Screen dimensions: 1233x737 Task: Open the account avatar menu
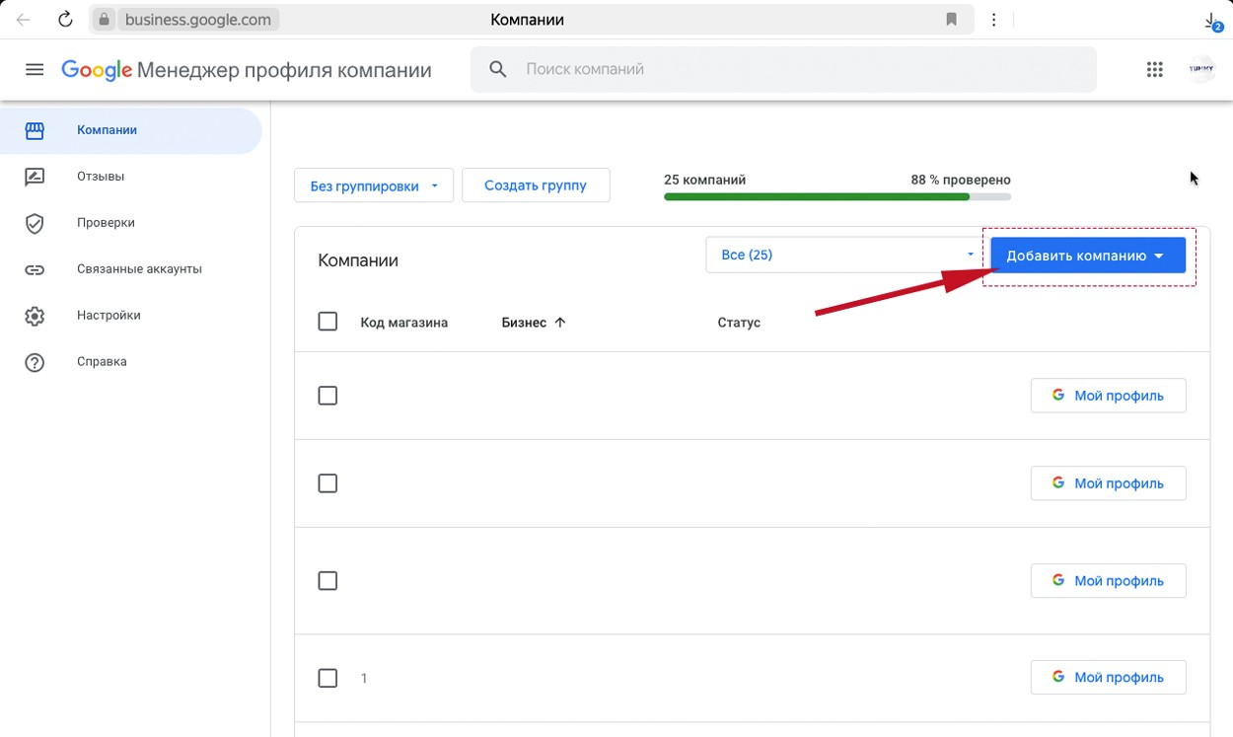(x=1201, y=70)
